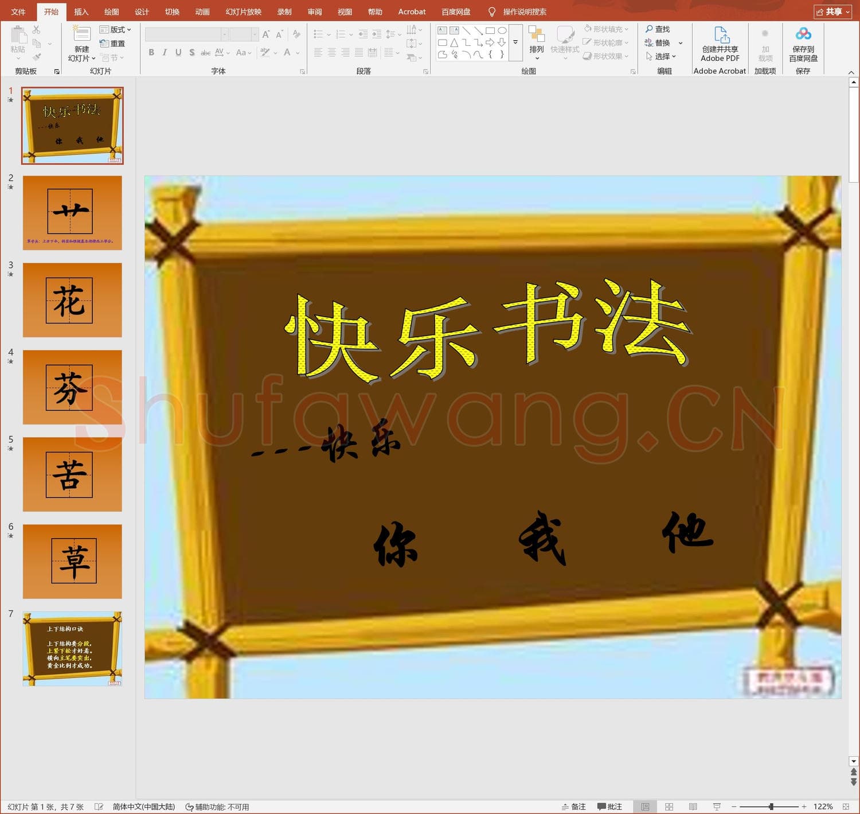
Task: Open the Review (审阅) tab
Action: coord(315,11)
